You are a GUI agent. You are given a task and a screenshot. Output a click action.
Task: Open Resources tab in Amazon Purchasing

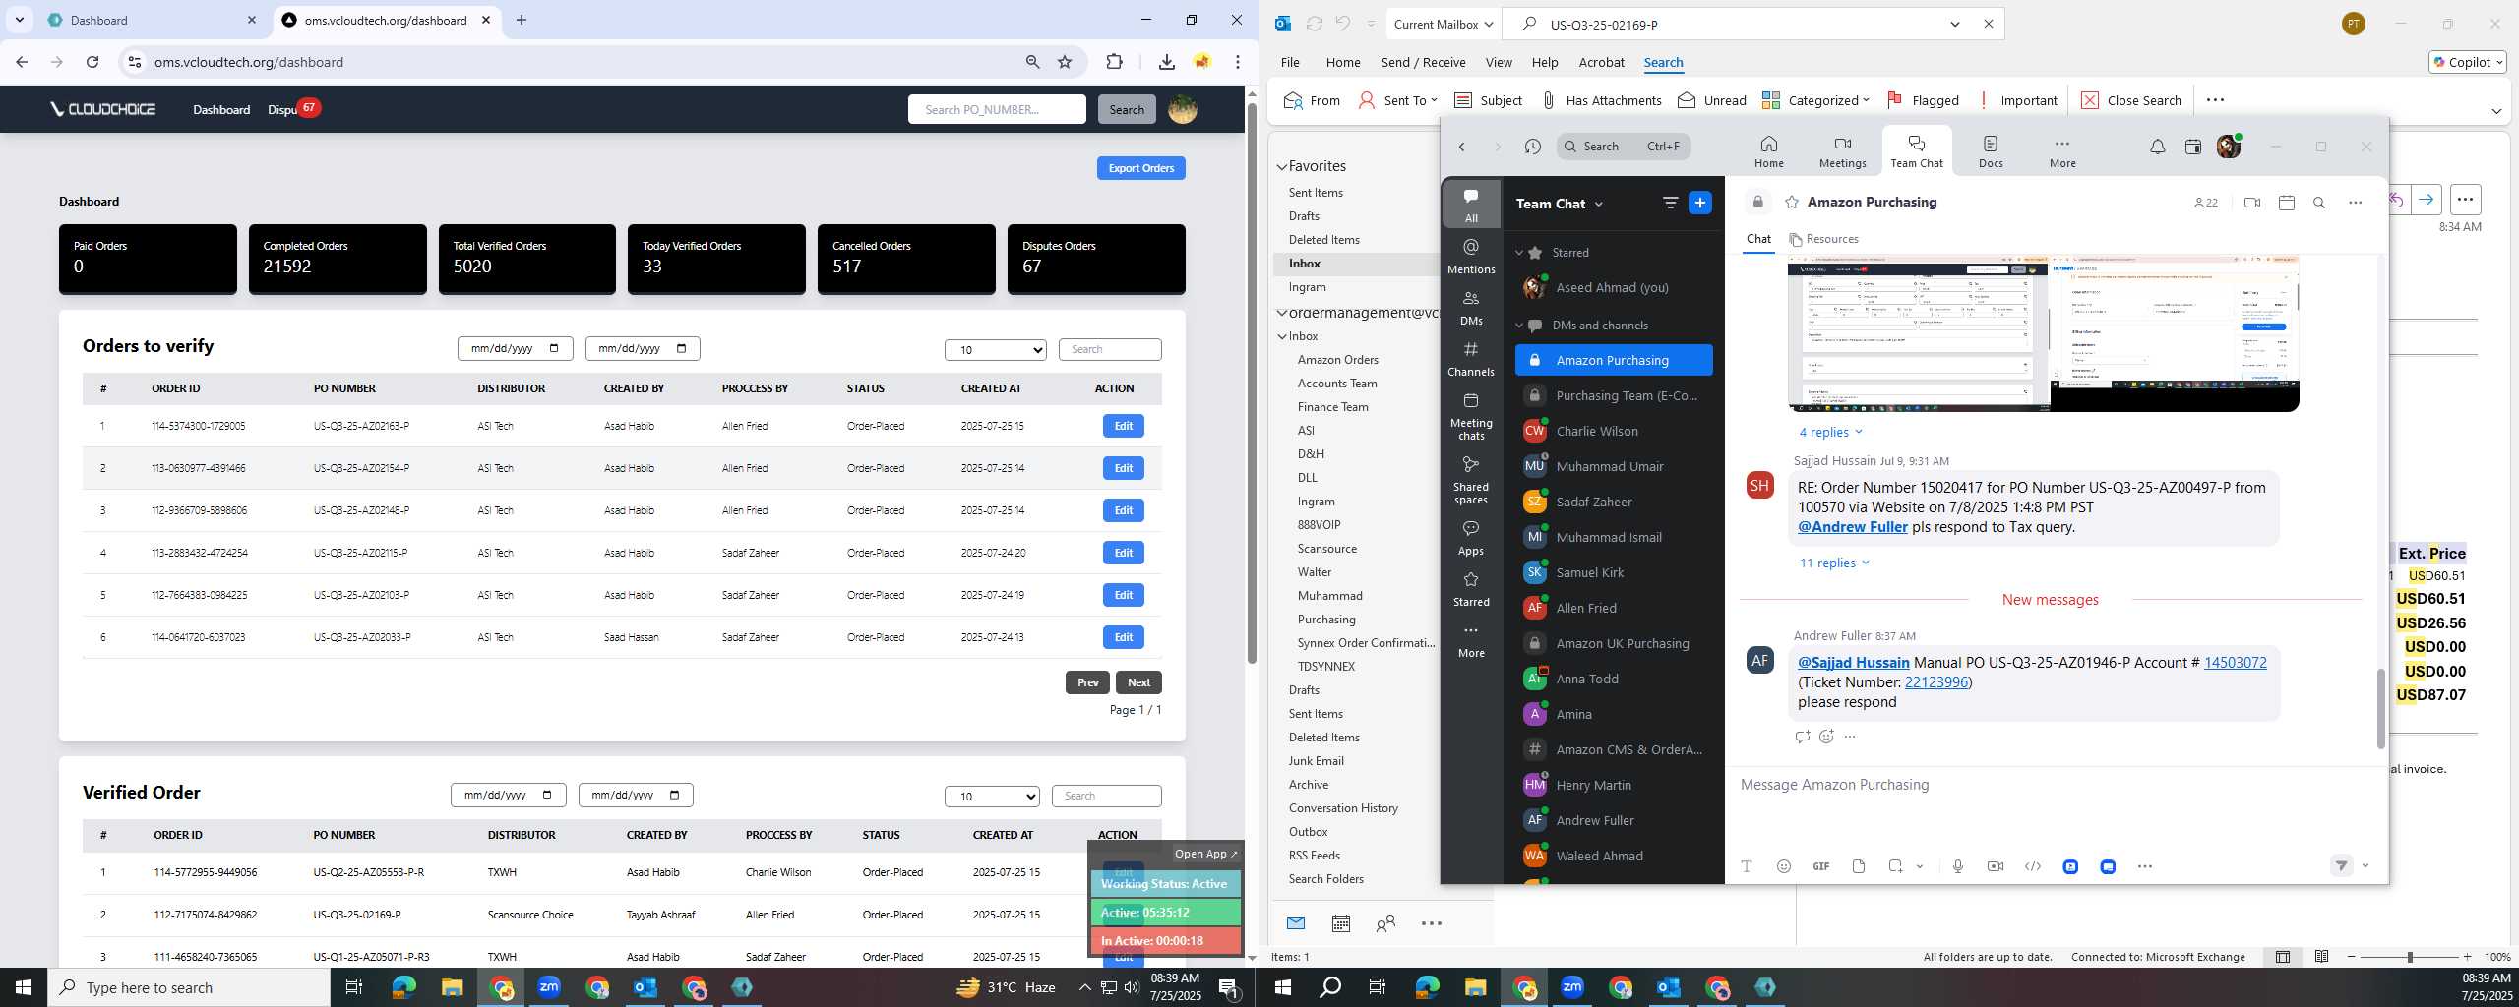point(1823,239)
